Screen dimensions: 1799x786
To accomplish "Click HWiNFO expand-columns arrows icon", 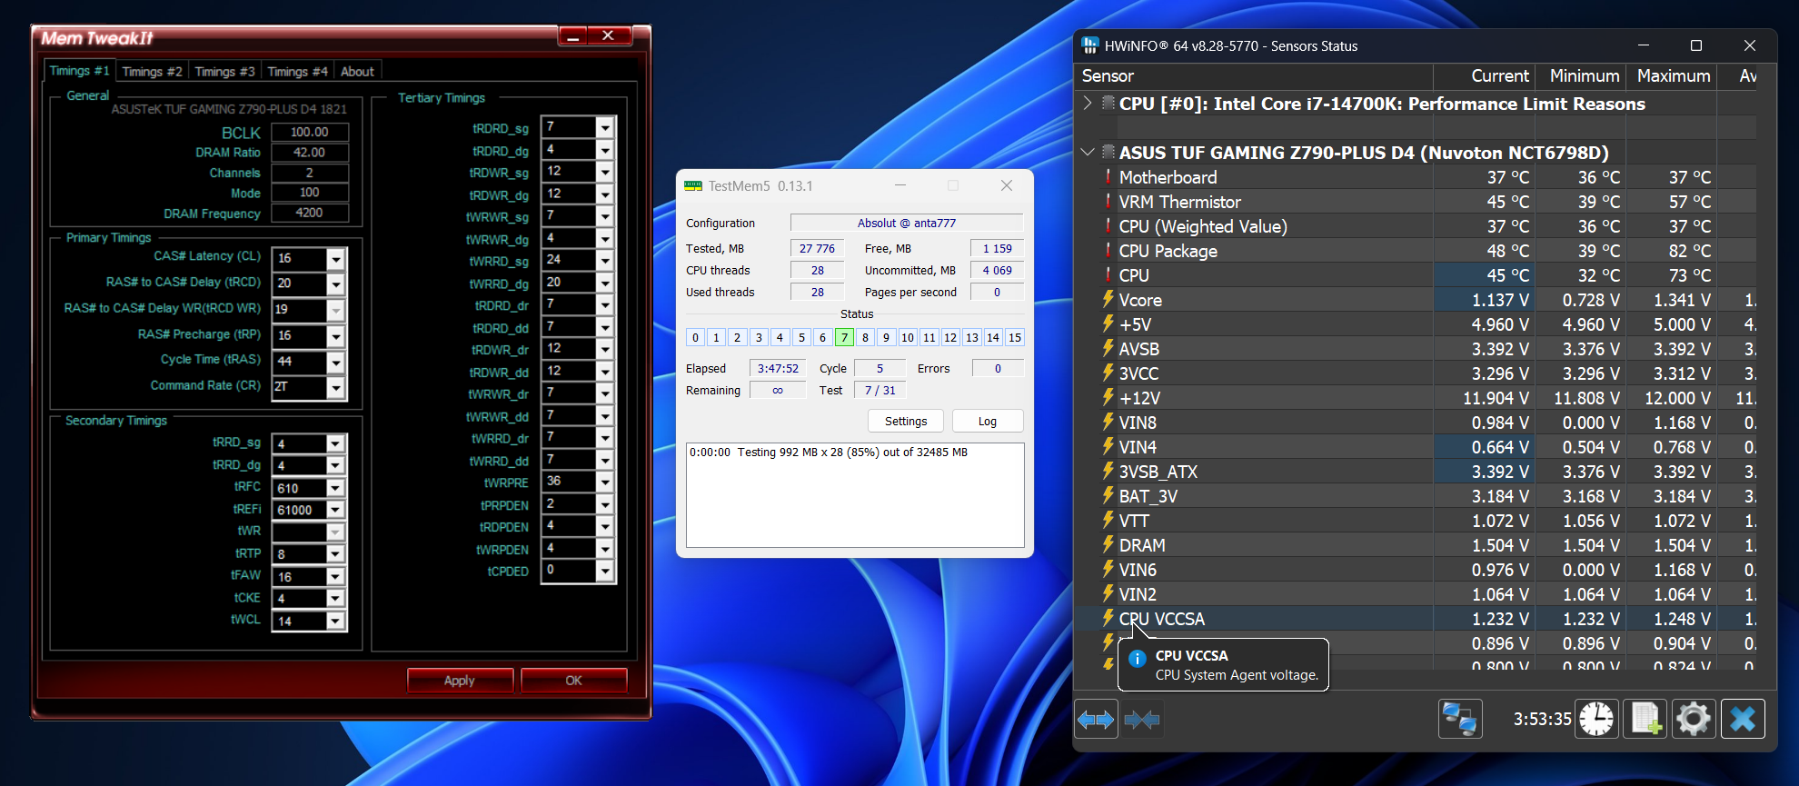I will 1096,720.
